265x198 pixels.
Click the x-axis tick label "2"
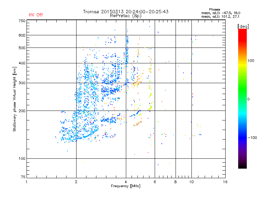(x=76, y=182)
